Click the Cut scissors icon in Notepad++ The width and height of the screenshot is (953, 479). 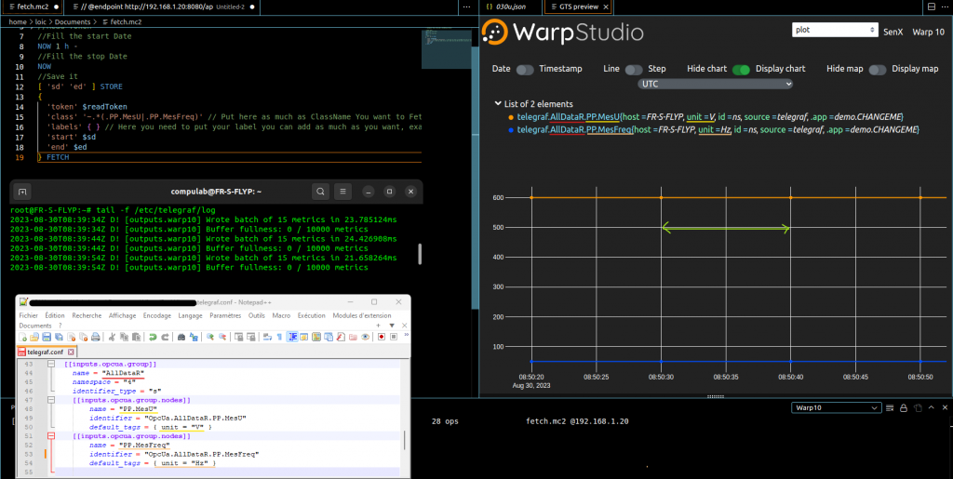(112, 337)
